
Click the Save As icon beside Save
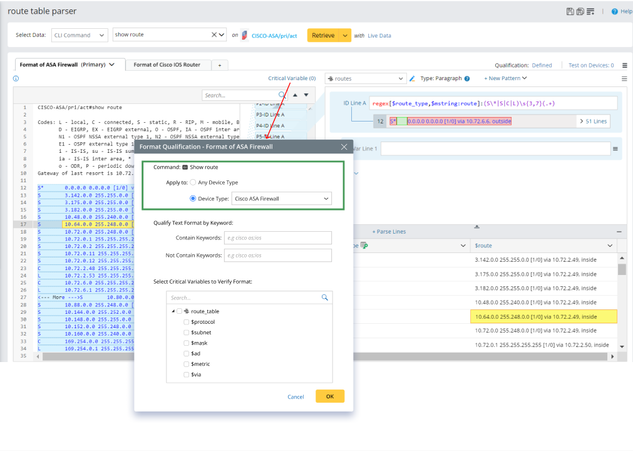tap(580, 11)
